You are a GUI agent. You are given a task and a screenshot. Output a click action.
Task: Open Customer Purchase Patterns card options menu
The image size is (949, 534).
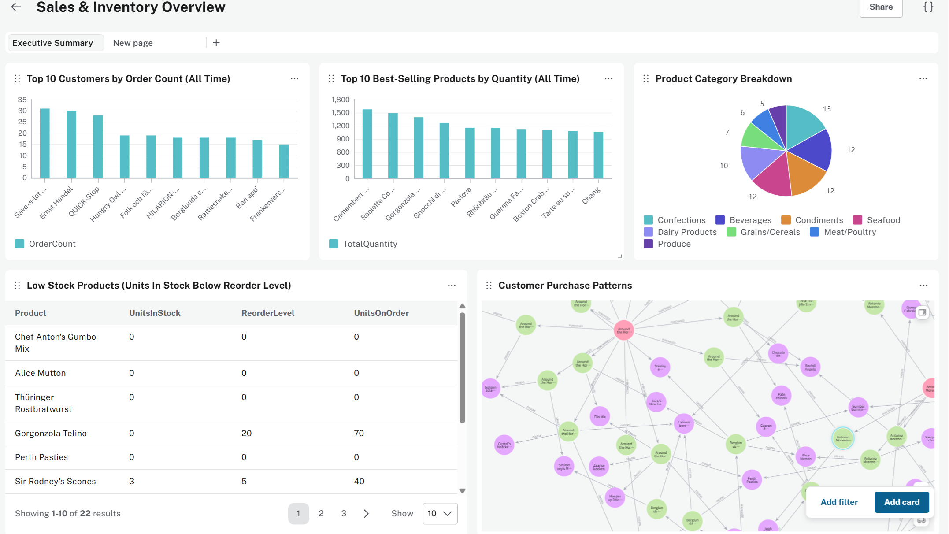pyautogui.click(x=923, y=286)
